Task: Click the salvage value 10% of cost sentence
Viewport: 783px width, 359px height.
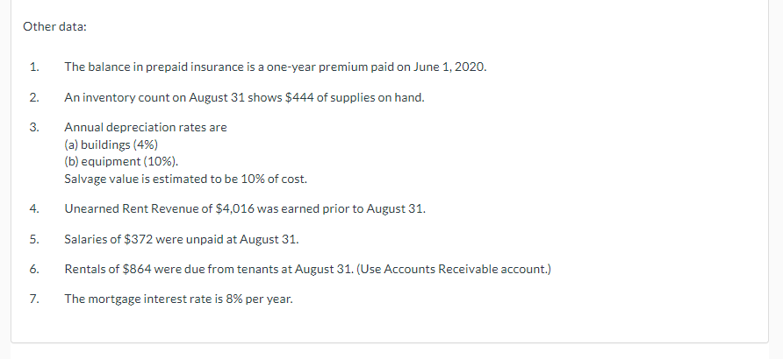Action: [186, 179]
